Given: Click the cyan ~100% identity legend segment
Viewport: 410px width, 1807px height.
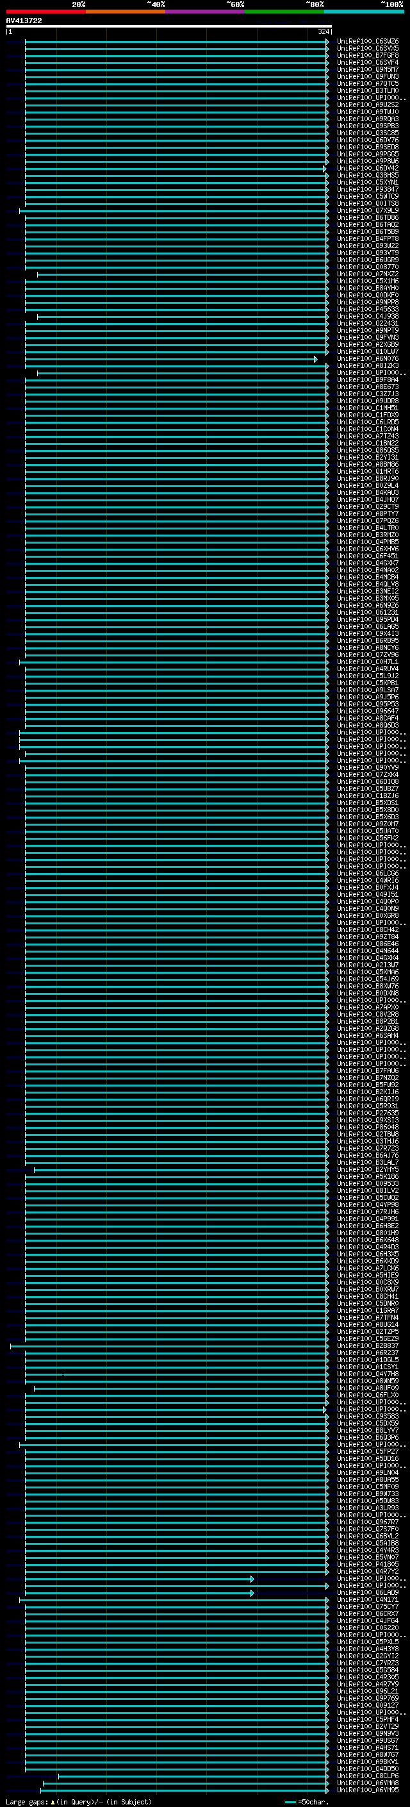Looking at the screenshot, I should 365,12.
